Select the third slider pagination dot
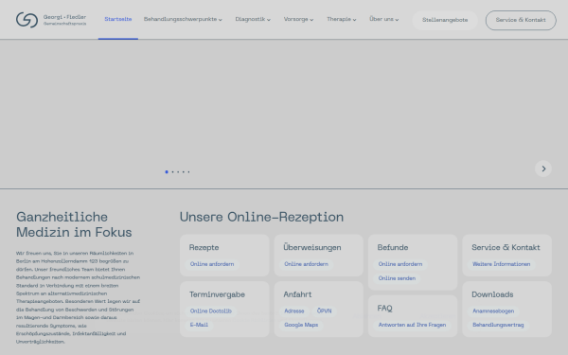The width and height of the screenshot is (568, 355). pyautogui.click(x=178, y=171)
